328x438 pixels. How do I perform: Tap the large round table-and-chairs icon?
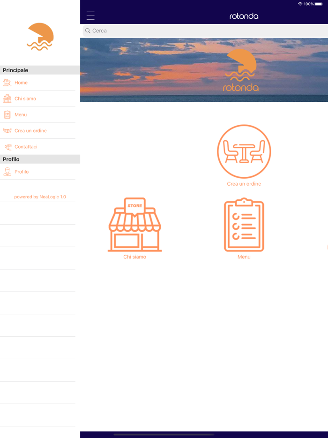pos(244,151)
